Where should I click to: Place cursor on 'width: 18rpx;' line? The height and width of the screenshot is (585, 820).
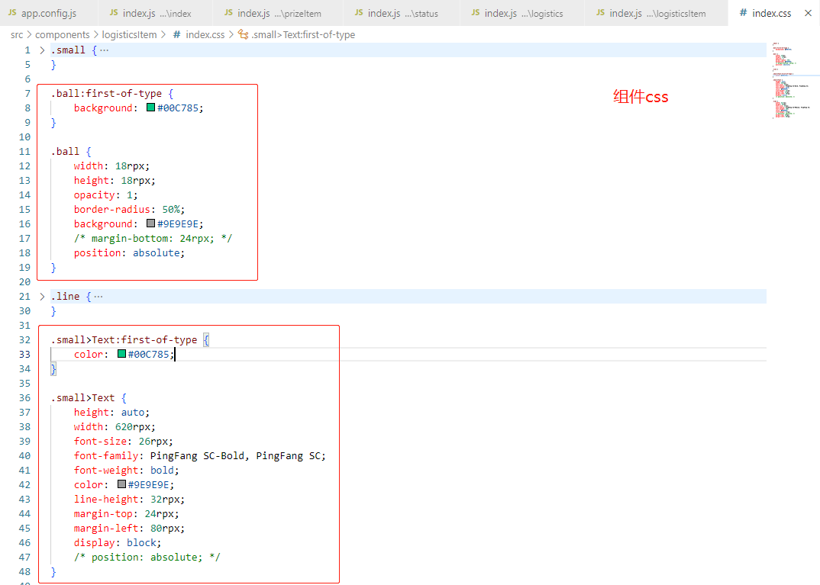click(111, 166)
